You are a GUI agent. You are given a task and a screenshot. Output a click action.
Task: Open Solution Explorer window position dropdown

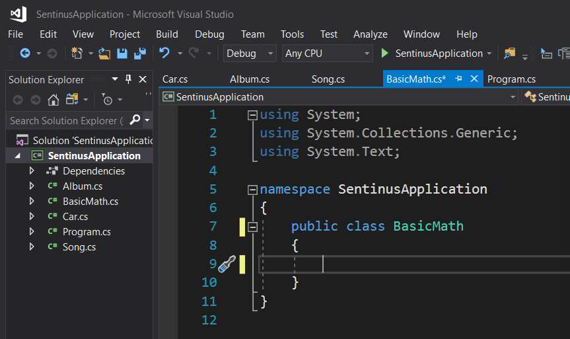(115, 79)
